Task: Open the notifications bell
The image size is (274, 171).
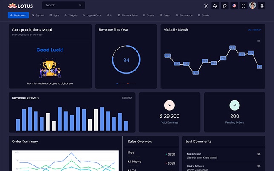Action: [x=216, y=6]
